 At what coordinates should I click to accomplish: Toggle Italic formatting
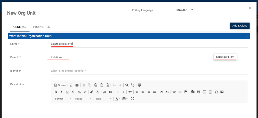(61, 92)
